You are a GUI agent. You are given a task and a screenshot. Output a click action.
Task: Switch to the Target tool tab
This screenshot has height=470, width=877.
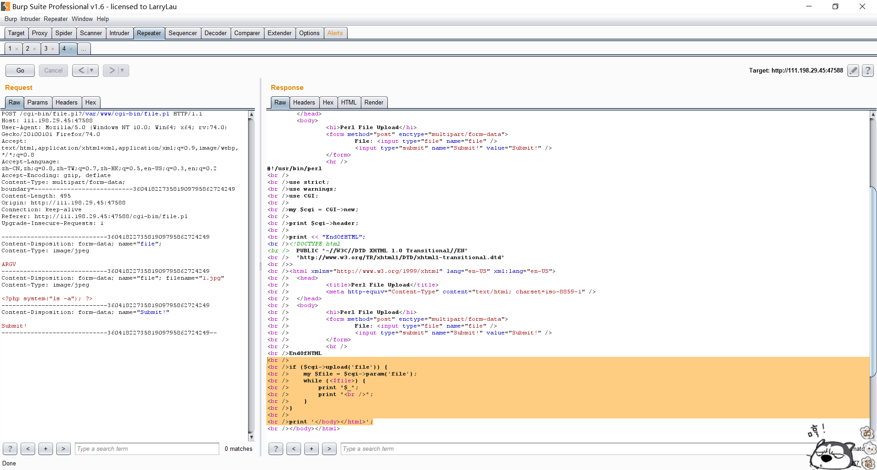(x=16, y=33)
